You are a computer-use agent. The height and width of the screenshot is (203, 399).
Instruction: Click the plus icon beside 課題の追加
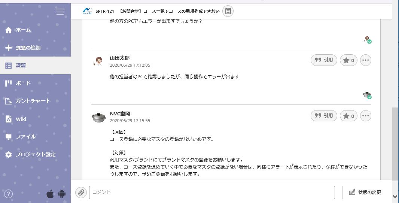8,48
